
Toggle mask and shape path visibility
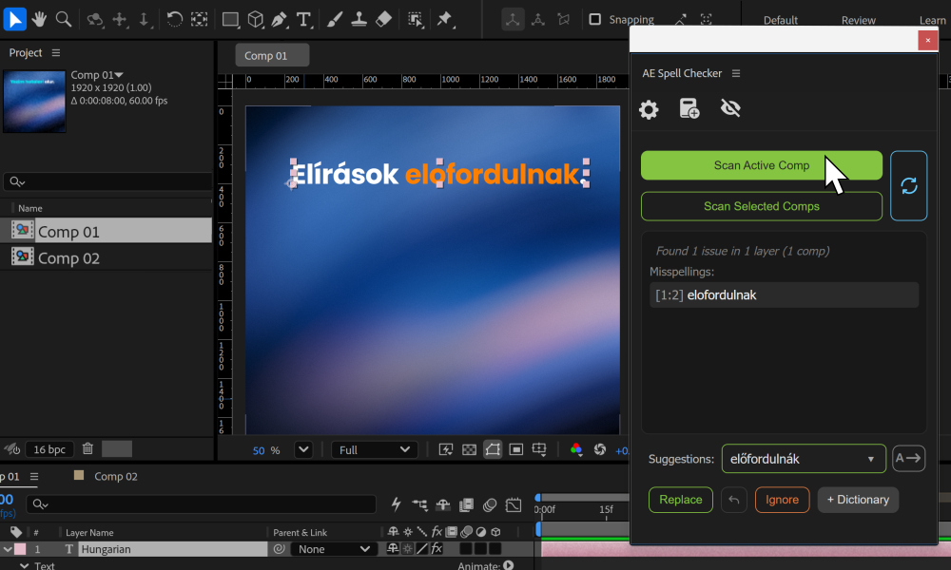493,449
